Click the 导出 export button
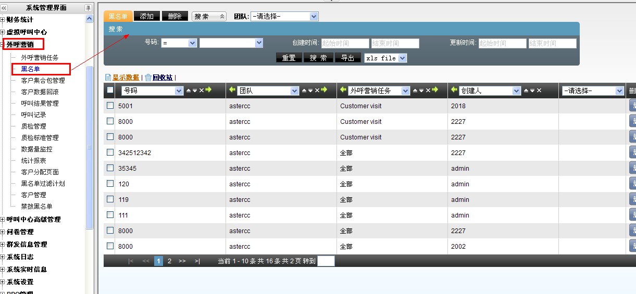 347,58
